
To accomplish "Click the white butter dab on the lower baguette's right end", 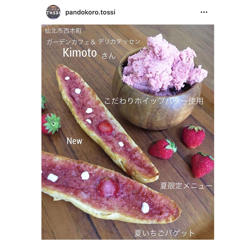I will (x=145, y=207).
